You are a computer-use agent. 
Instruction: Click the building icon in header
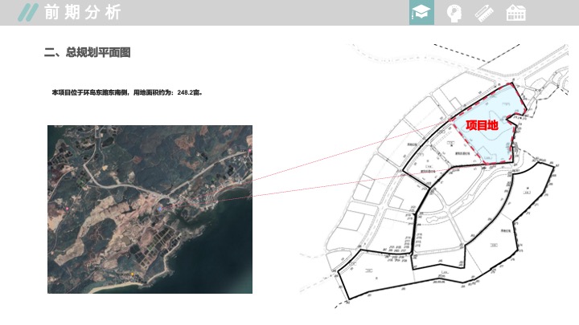tap(515, 13)
